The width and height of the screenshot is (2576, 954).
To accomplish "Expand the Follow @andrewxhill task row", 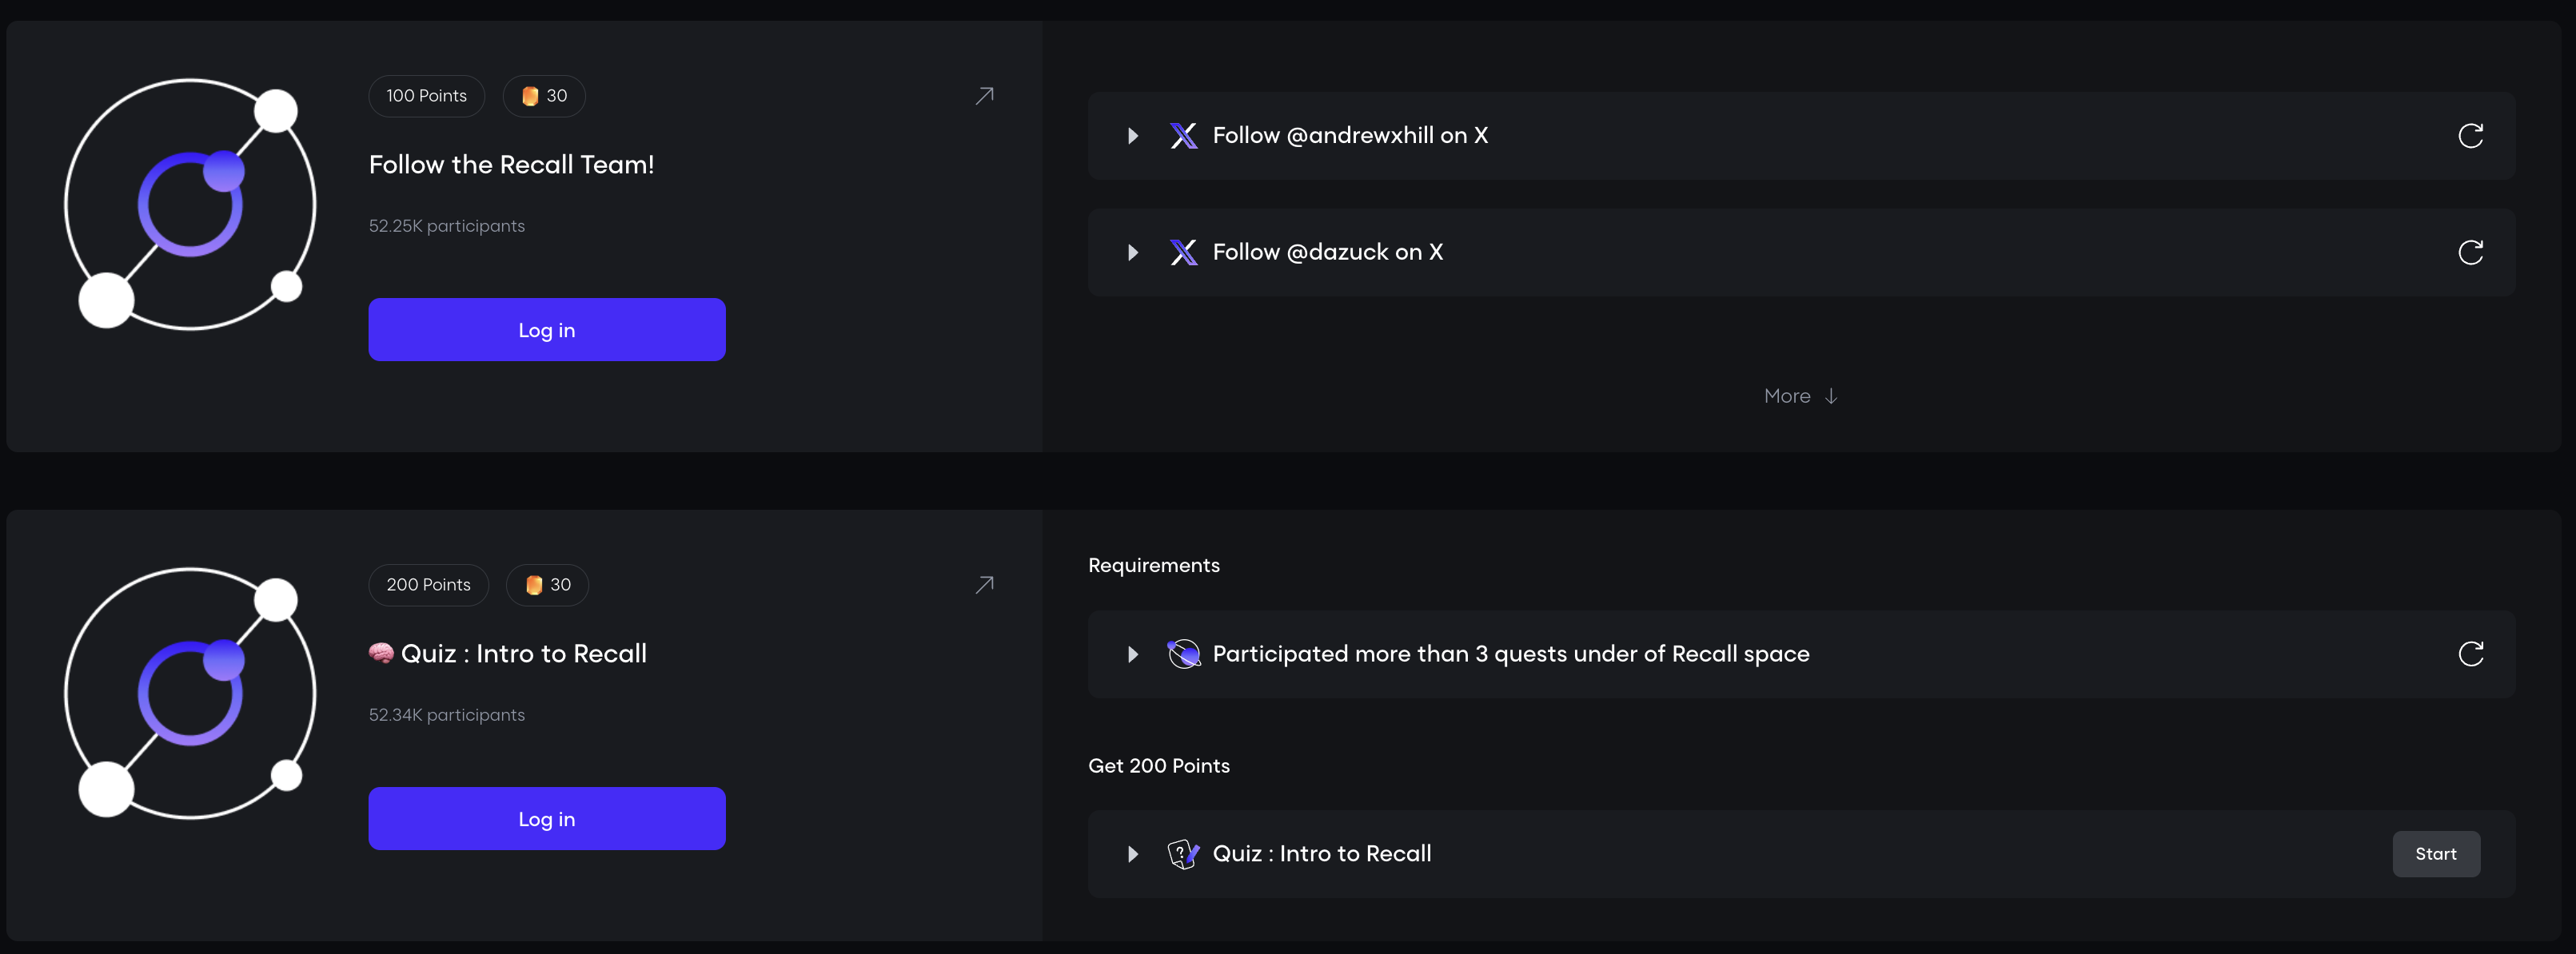I will 1133,136.
